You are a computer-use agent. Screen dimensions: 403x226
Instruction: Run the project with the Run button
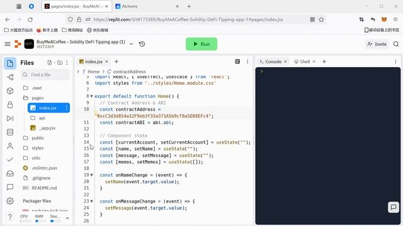201,44
